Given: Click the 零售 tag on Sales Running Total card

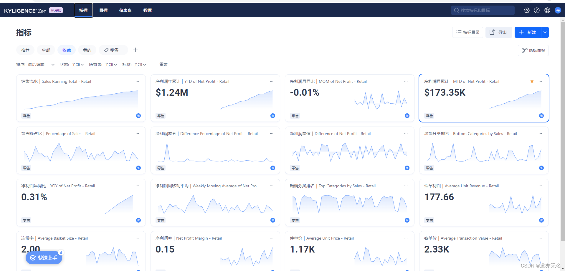Looking at the screenshot, I should (27, 116).
